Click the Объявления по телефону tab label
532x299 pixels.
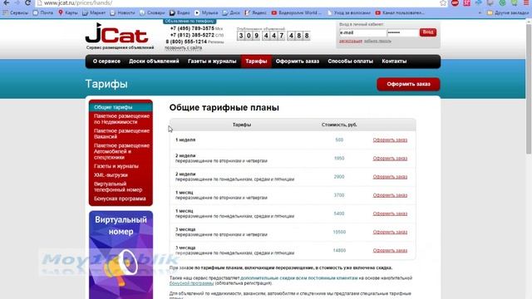coord(190,22)
